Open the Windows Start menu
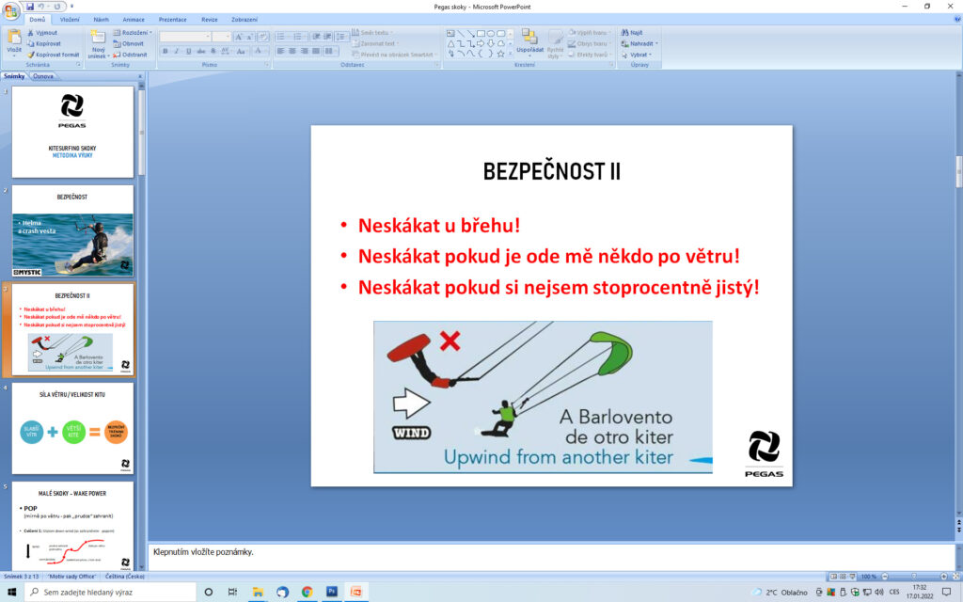 pos(11,593)
